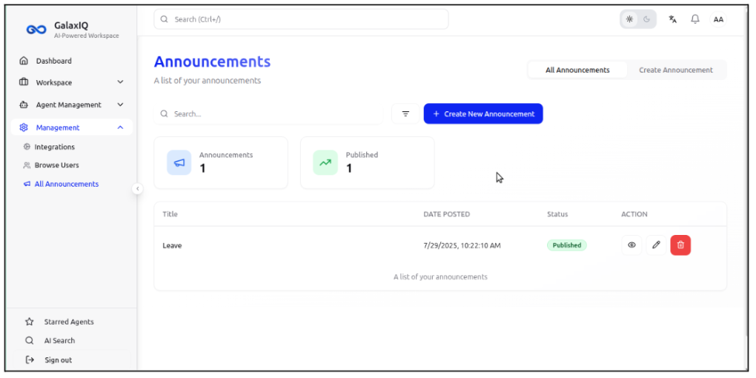Click the date 7/29/2025, 10:22:10 AM
The image size is (756, 378).
[462, 245]
